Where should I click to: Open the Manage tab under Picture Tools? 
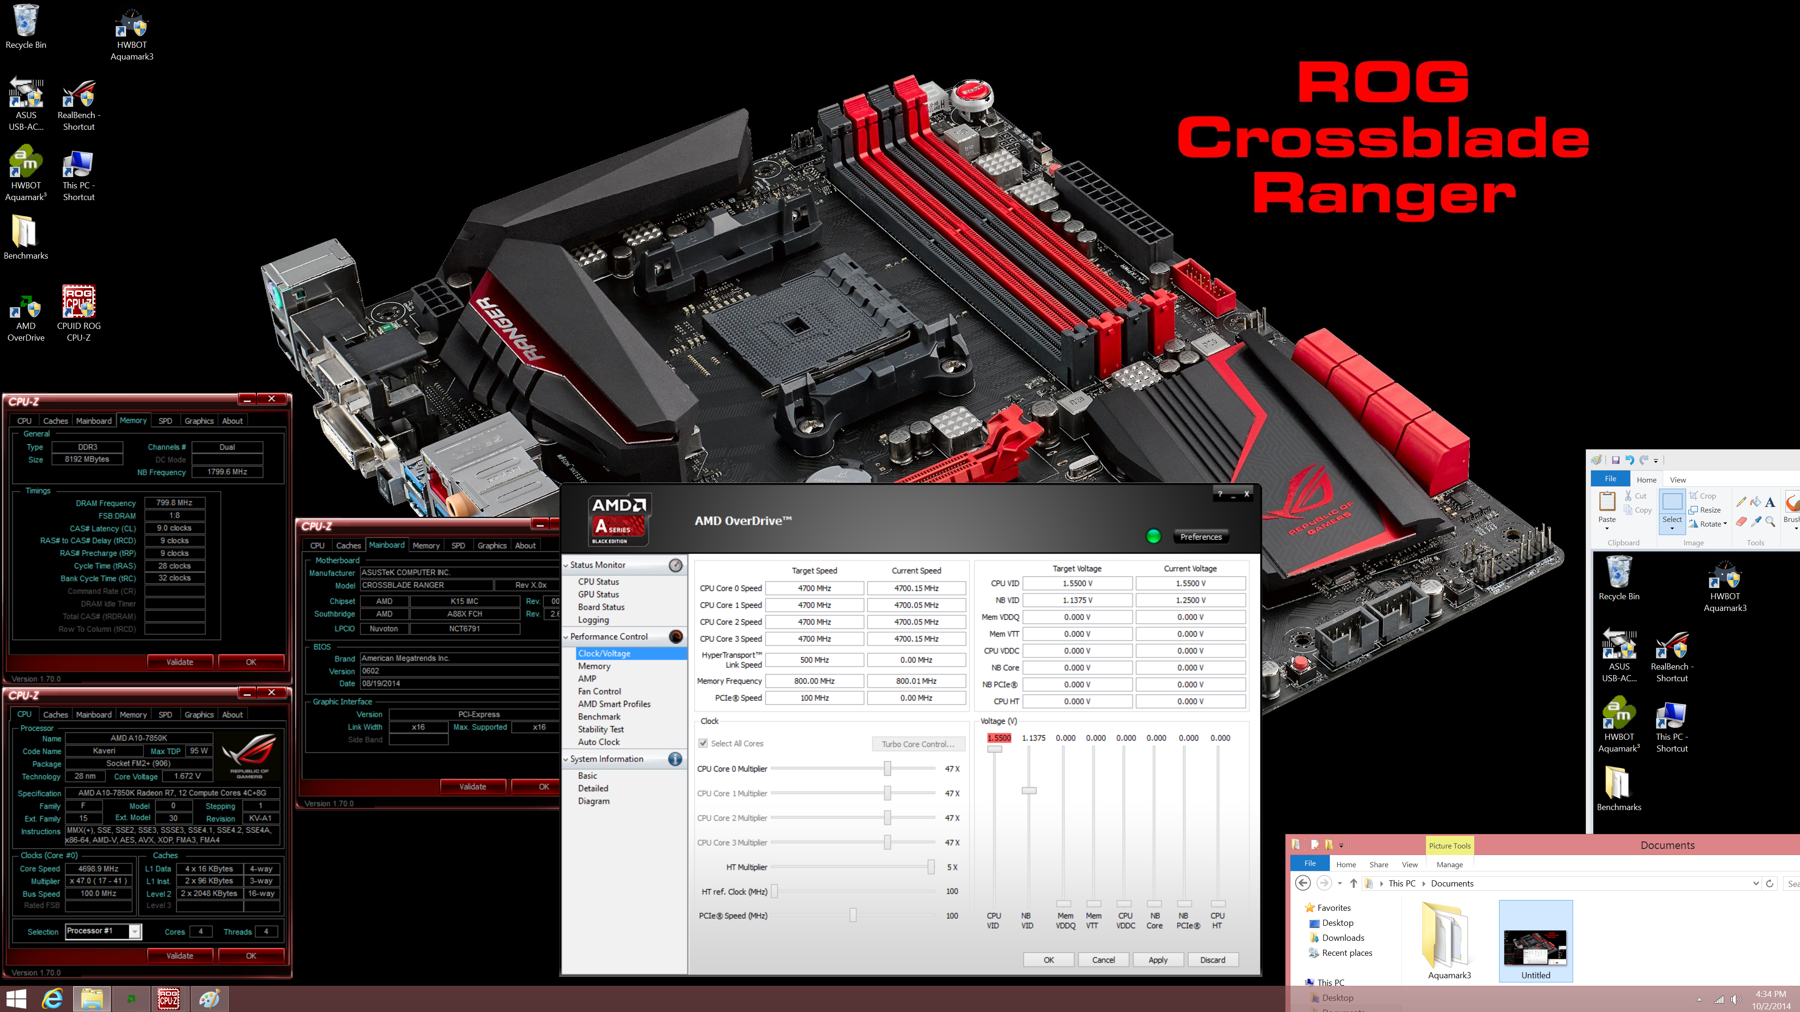(1449, 864)
